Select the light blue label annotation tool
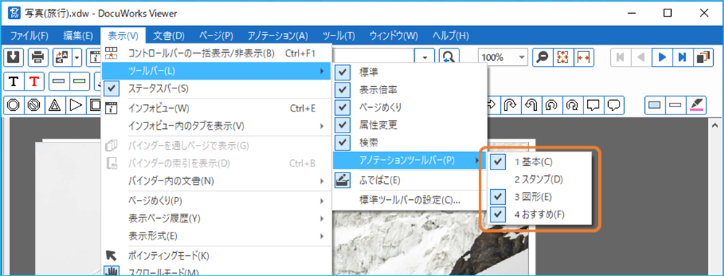 [59, 82]
